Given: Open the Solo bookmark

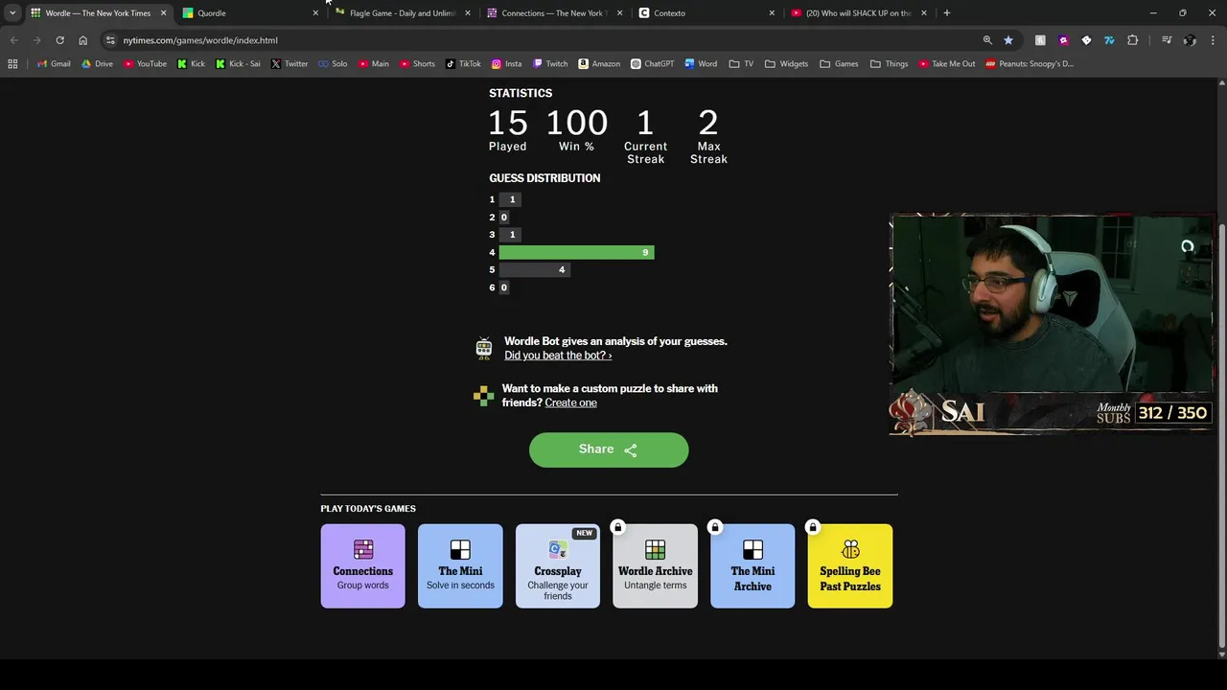Looking at the screenshot, I should coord(332,63).
